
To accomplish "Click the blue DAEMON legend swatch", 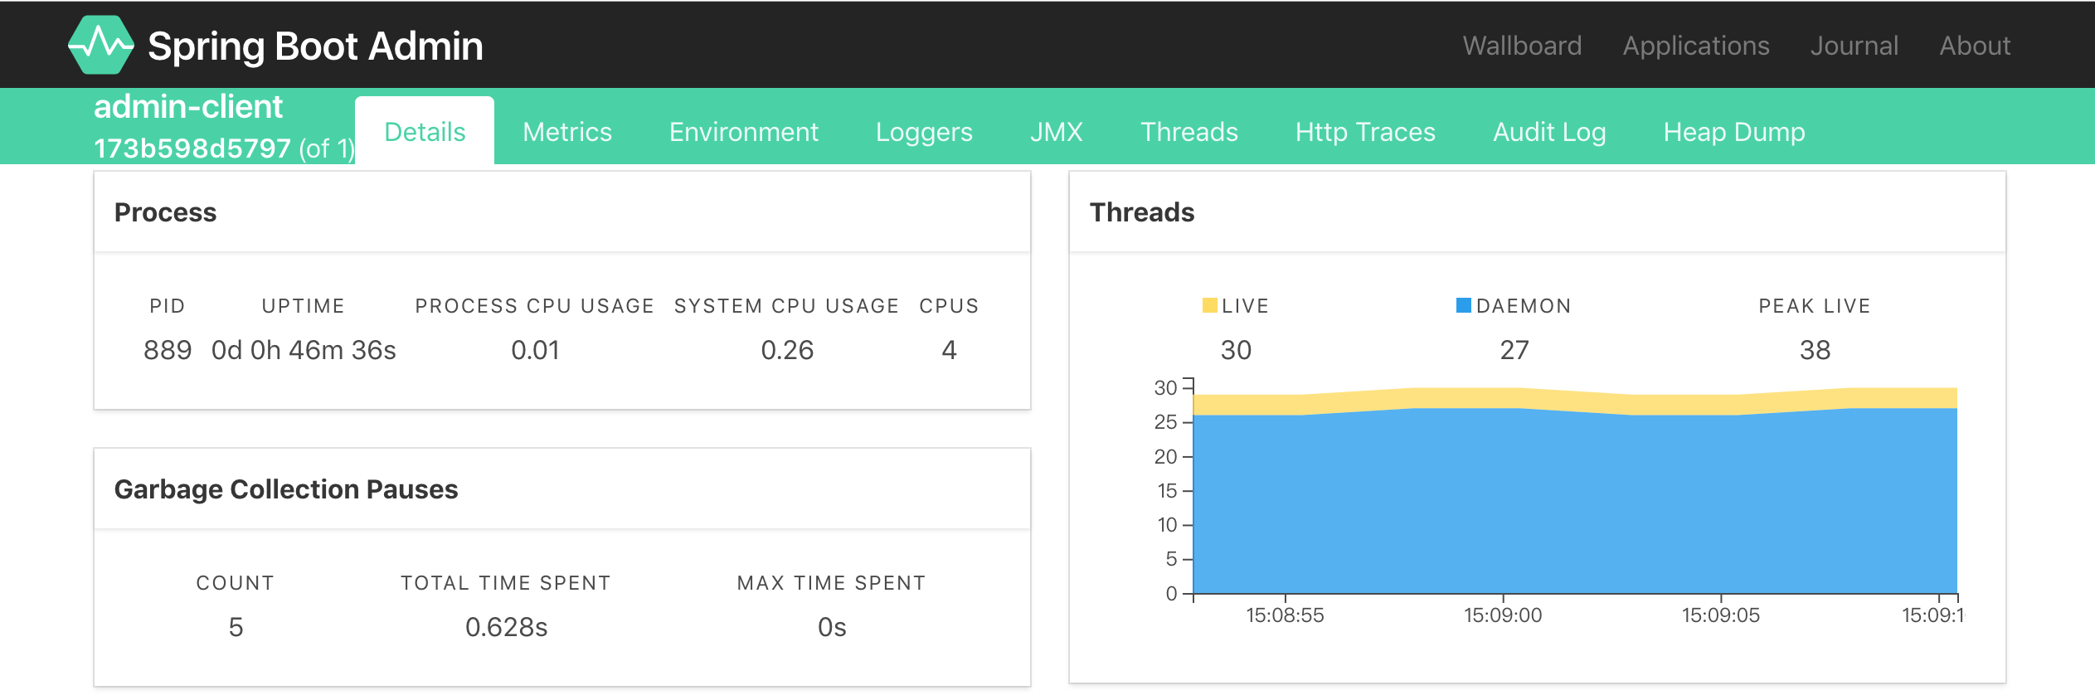I will point(1464,305).
